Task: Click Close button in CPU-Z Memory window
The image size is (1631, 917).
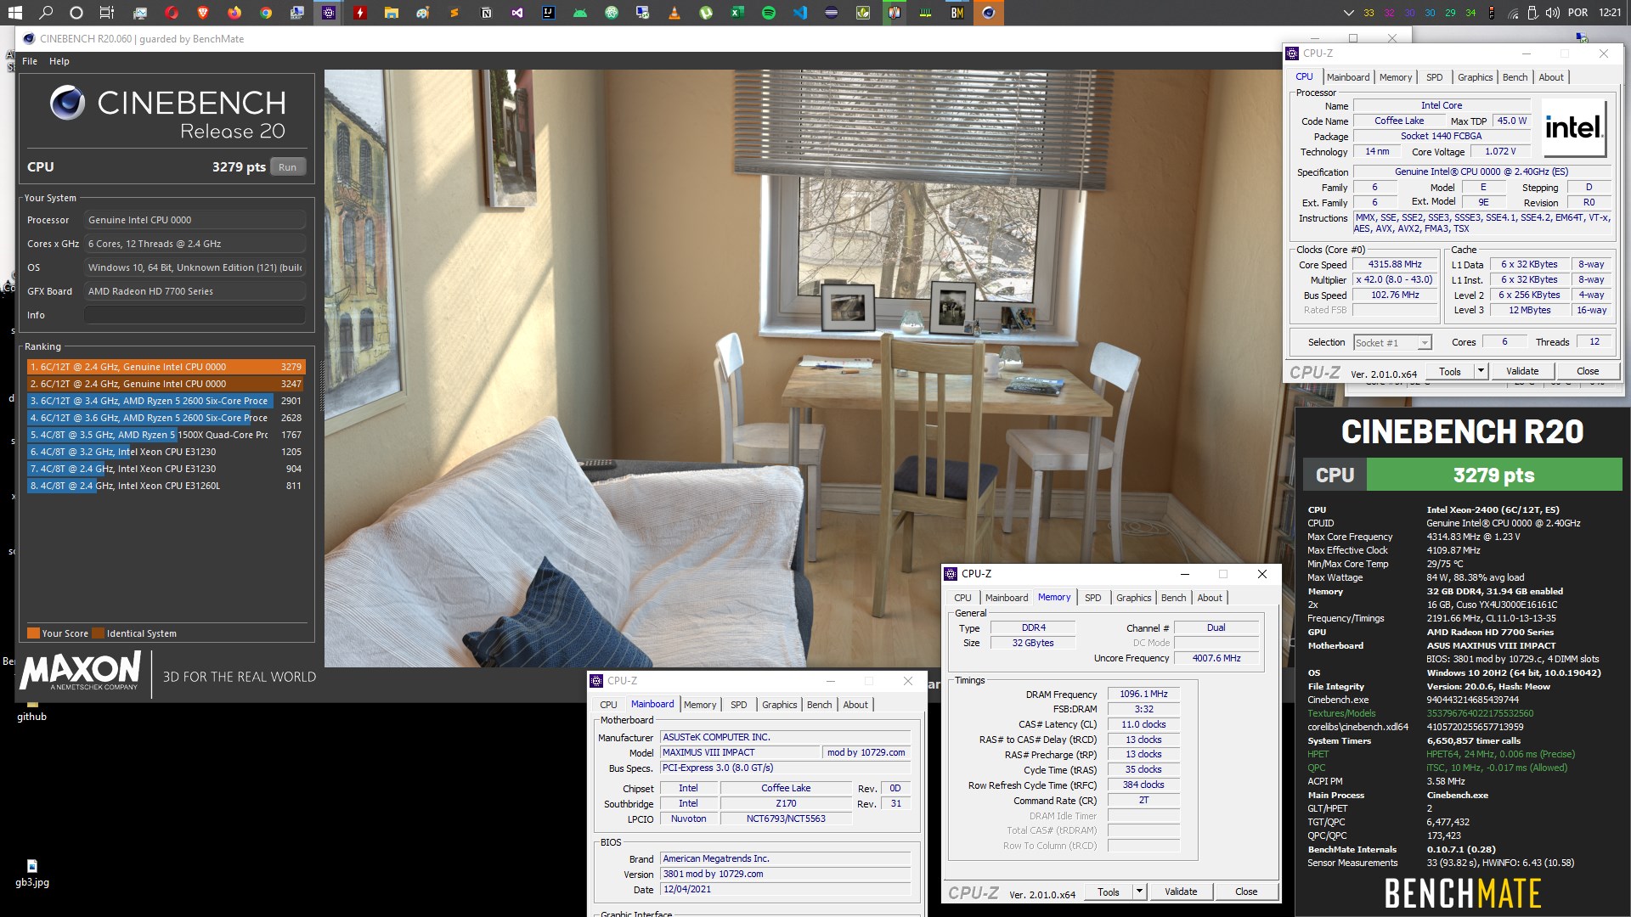Action: pos(1246,892)
